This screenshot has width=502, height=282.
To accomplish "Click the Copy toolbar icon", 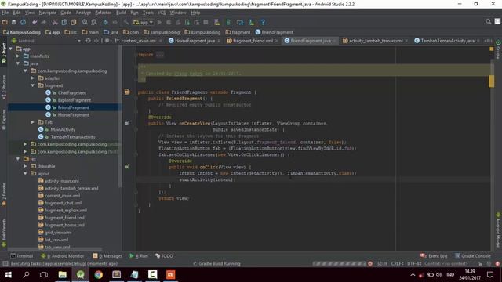I will [x=64, y=22].
